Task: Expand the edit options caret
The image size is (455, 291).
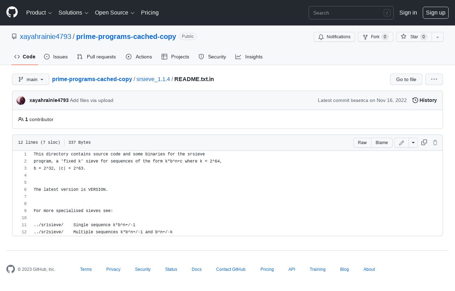Action: [413, 143]
